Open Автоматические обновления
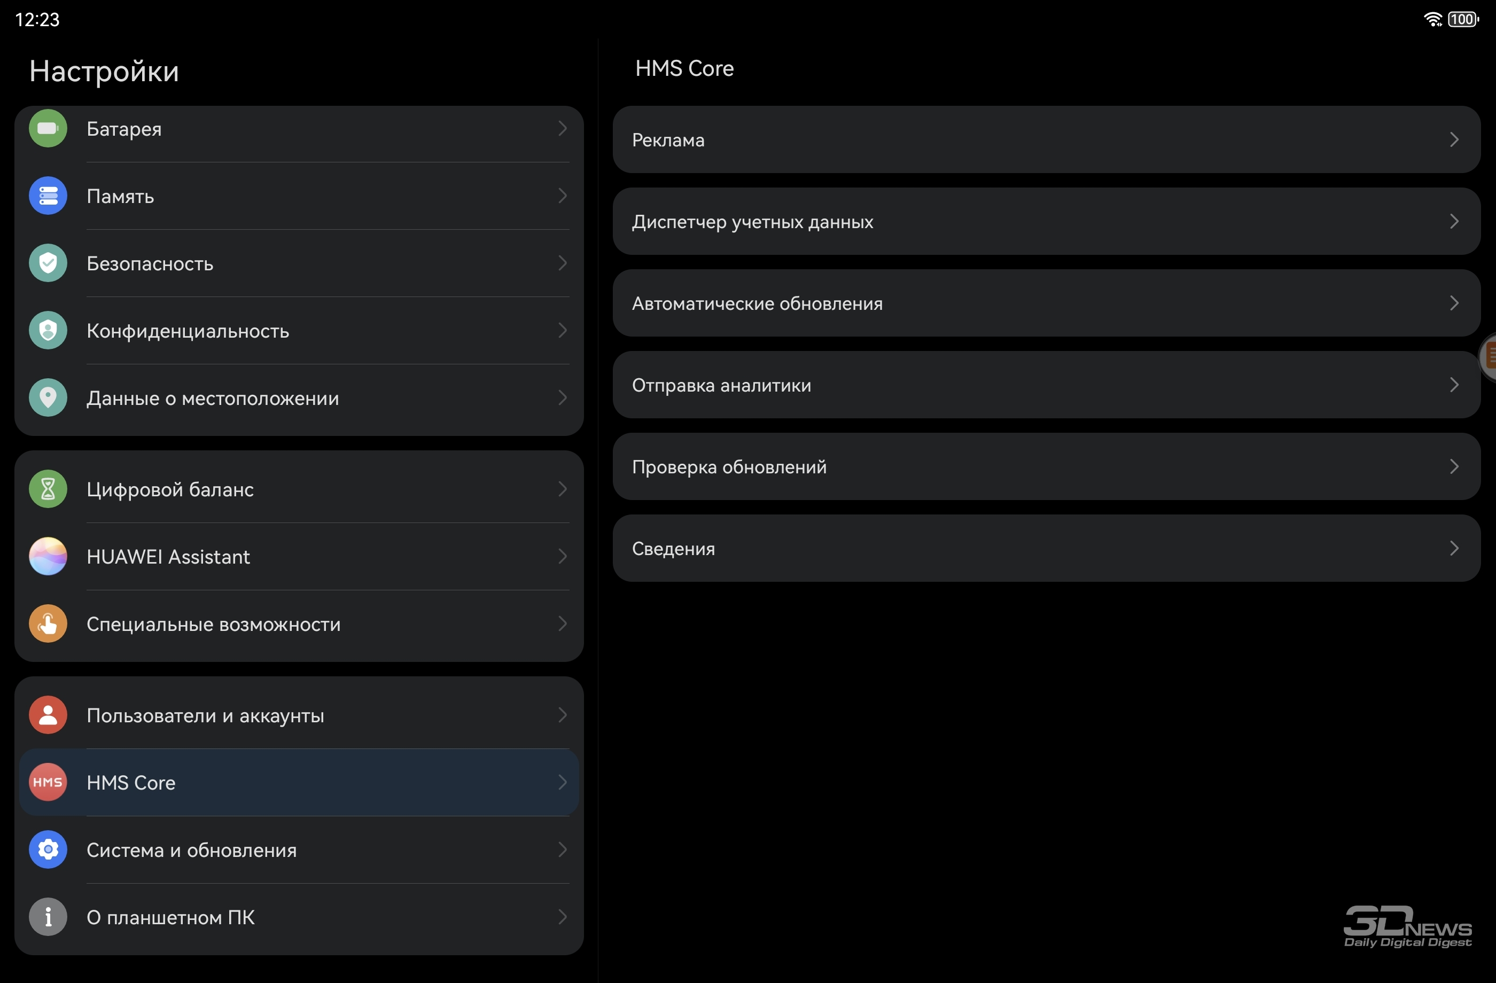Viewport: 1496px width, 983px height. (1047, 303)
